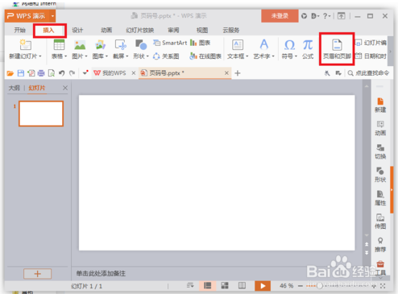Expand the 符号 dropdown arrow
Image resolution: width=398 pixels, height=294 pixels.
(296, 56)
